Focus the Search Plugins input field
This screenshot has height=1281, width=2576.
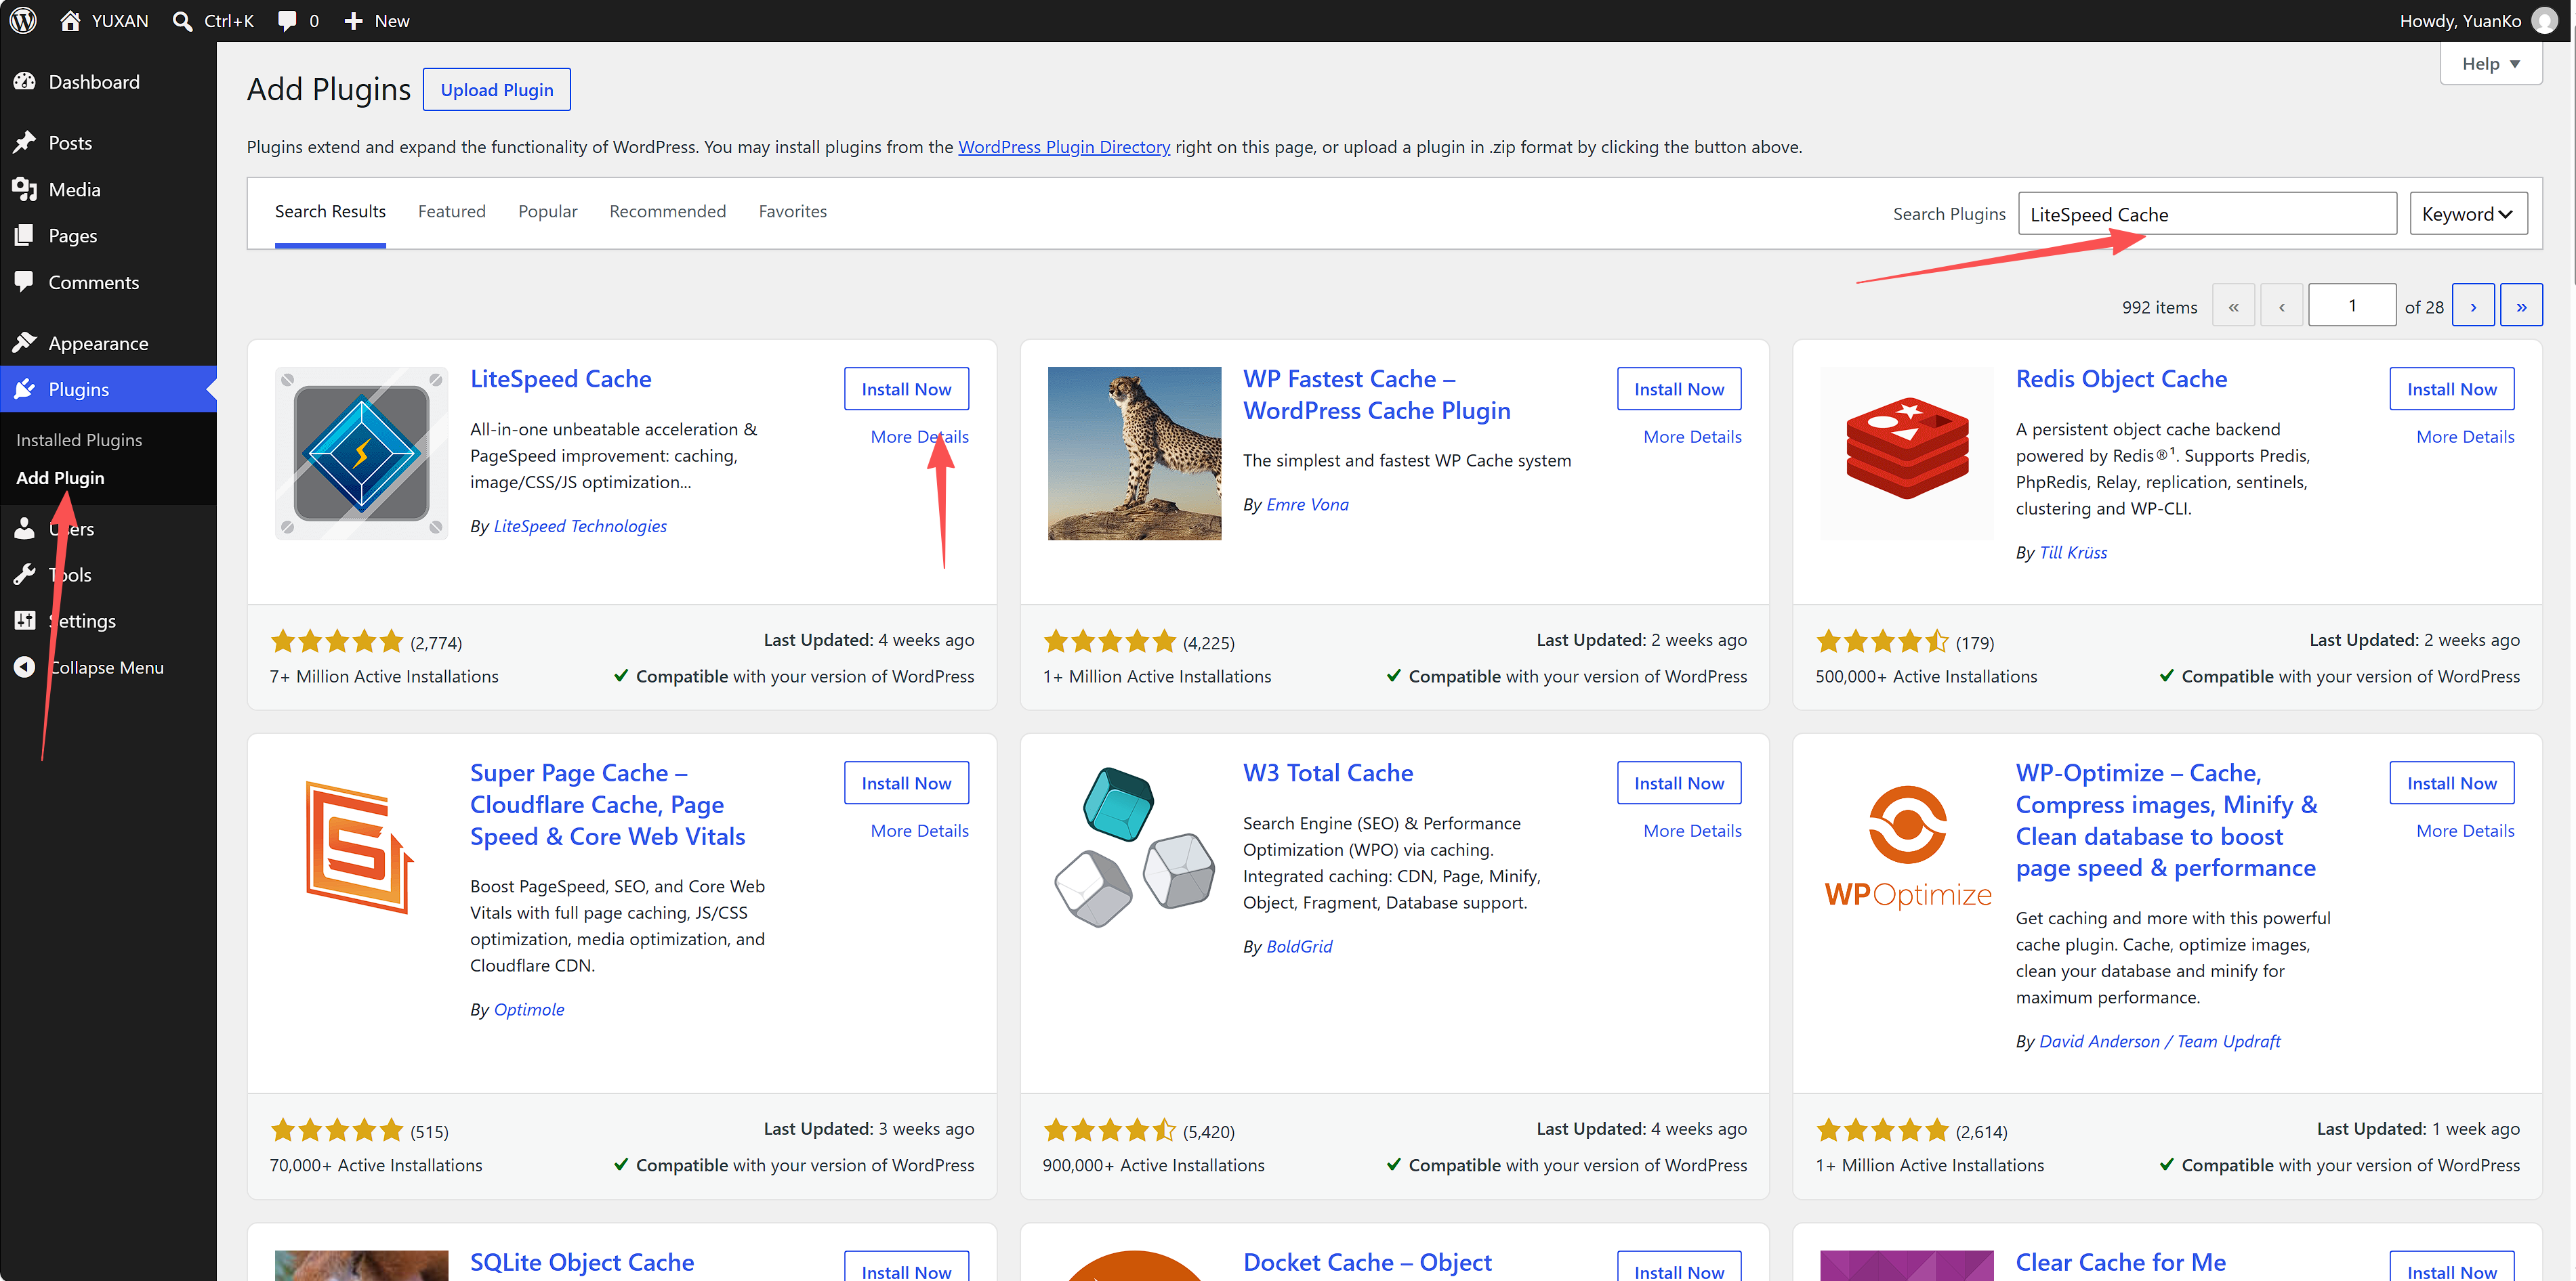pos(2208,214)
